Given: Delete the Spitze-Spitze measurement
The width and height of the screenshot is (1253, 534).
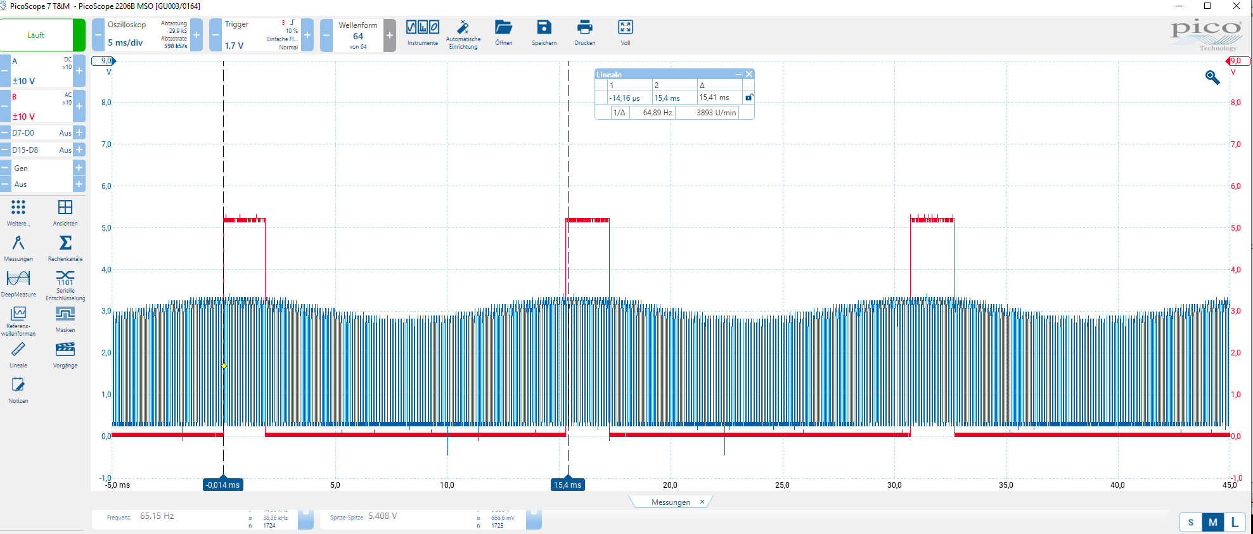Looking at the screenshot, I should point(534,519).
